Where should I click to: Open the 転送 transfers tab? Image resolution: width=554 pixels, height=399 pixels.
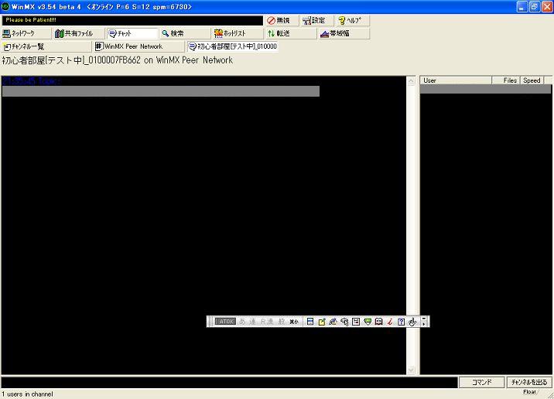pyautogui.click(x=289, y=34)
